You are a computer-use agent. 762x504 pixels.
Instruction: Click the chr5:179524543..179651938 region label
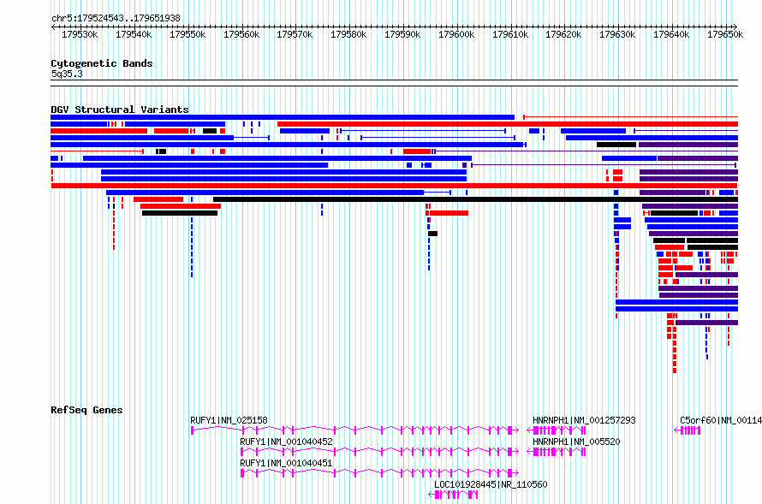coord(116,18)
